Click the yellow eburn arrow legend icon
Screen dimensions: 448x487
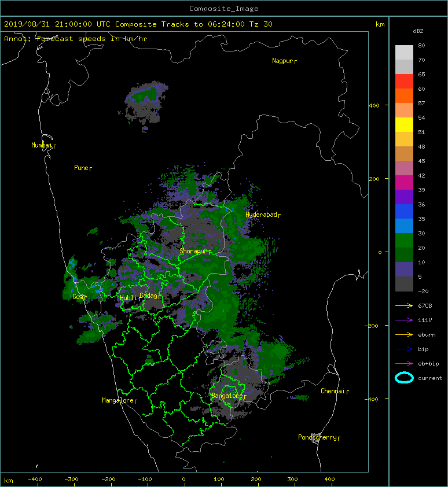[404, 334]
